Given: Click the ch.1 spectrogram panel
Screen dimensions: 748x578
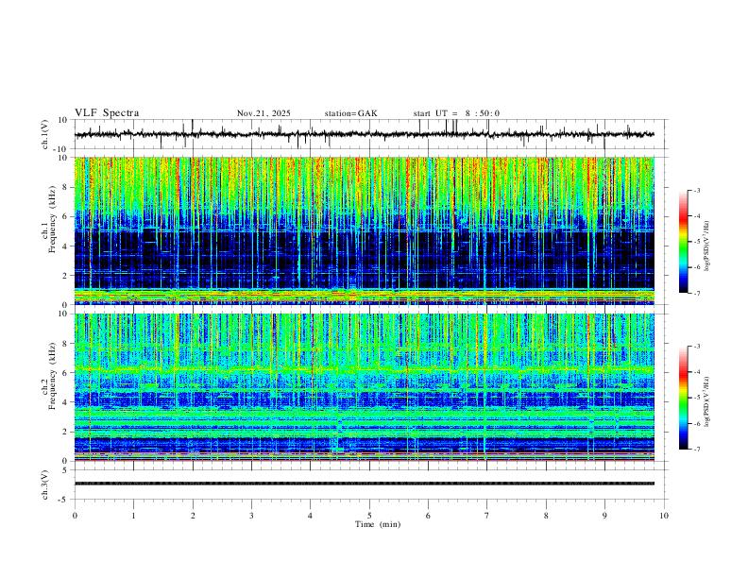Looking at the screenshot, I should point(365,230).
